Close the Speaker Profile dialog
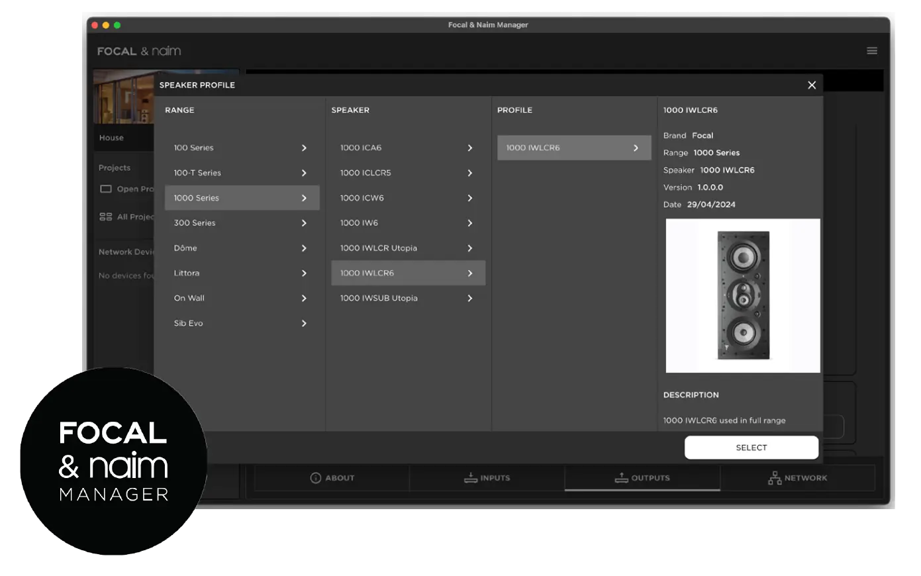Viewport: 921px width, 576px height. pos(812,85)
